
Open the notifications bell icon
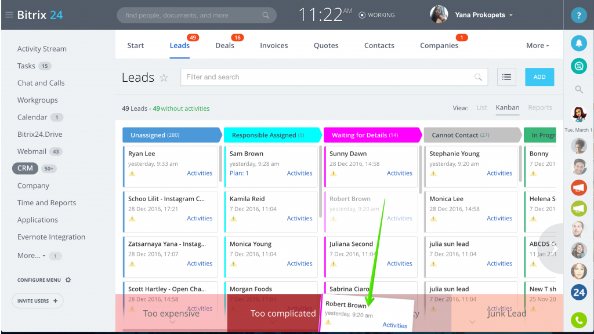(578, 43)
